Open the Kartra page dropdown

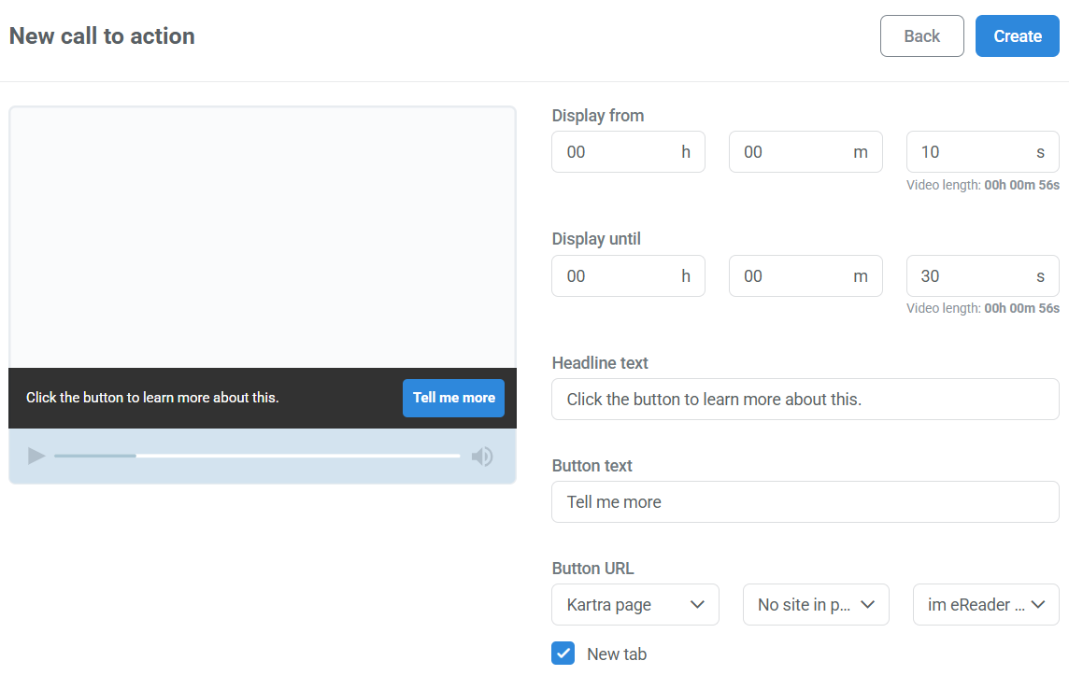click(x=635, y=604)
